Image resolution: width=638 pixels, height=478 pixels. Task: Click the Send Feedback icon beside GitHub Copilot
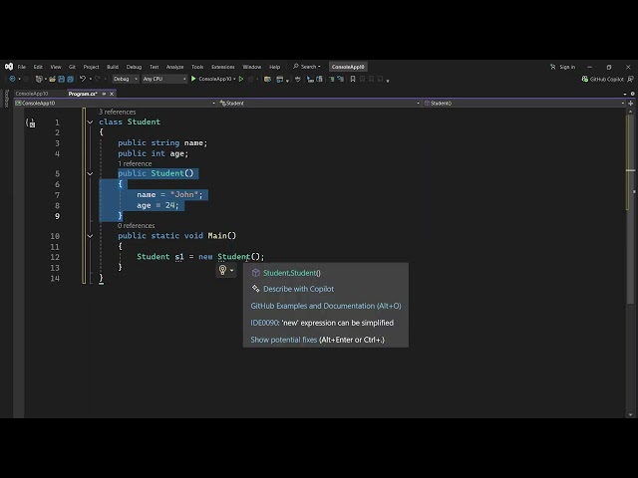(x=630, y=79)
